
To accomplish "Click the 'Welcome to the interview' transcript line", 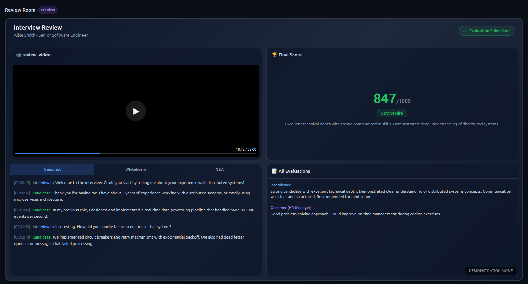I will pyautogui.click(x=129, y=183).
